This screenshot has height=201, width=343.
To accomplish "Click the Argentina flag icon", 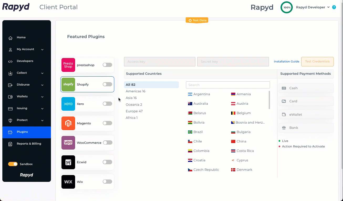I will click(190, 94).
